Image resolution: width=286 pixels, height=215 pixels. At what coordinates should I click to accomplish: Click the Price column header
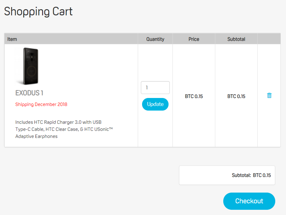[194, 39]
